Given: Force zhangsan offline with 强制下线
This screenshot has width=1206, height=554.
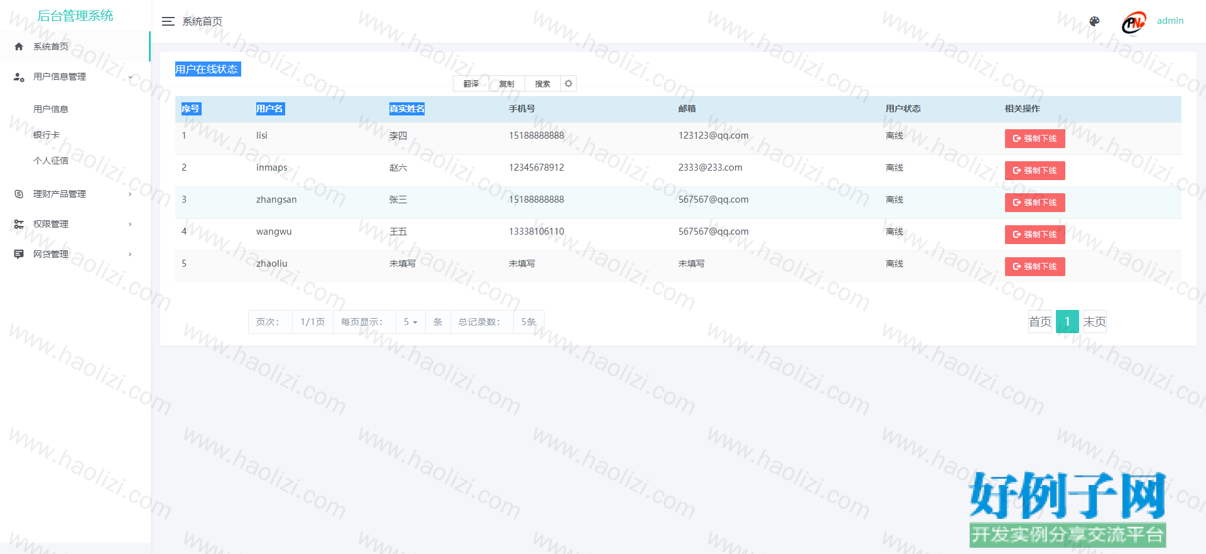Looking at the screenshot, I should [x=1035, y=203].
